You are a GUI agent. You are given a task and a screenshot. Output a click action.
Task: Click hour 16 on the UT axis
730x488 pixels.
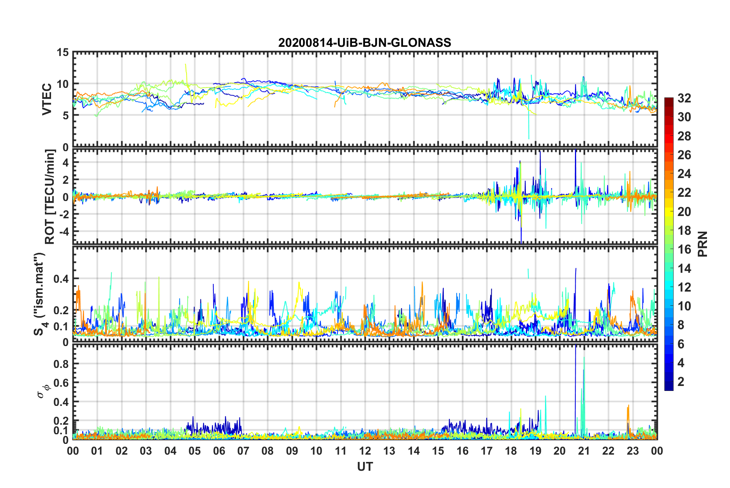click(462, 451)
